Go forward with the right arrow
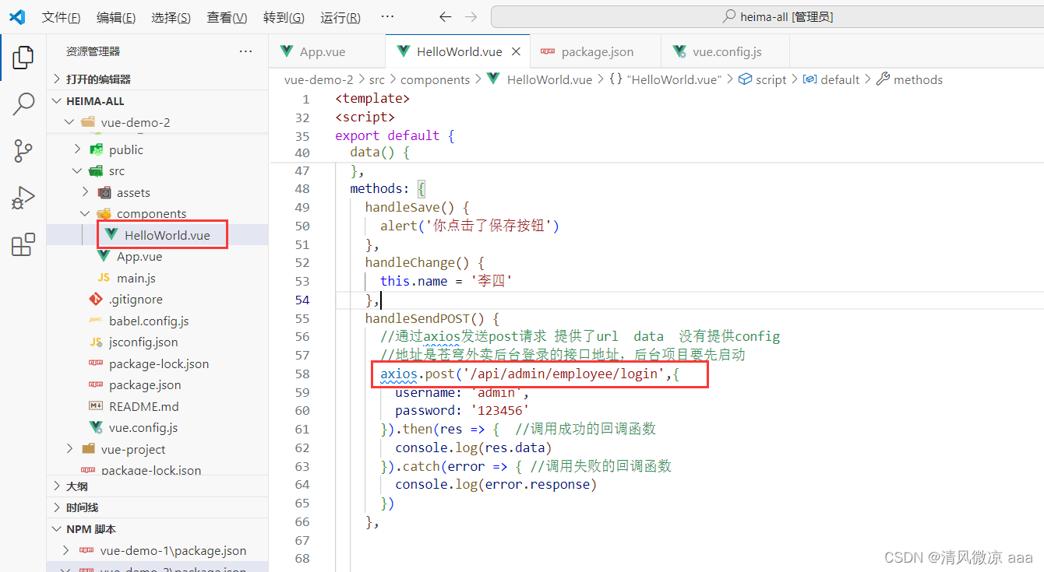The image size is (1044, 572). click(471, 16)
